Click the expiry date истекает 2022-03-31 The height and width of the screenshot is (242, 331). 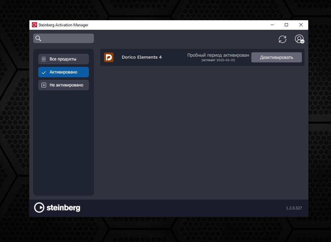coord(218,60)
